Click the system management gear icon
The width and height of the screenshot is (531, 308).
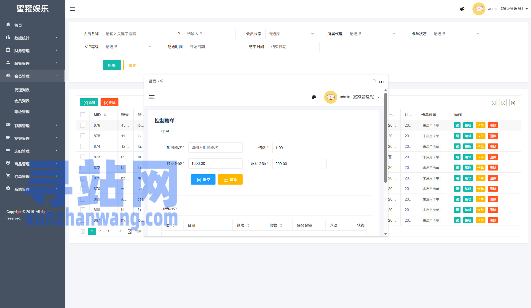point(8,188)
